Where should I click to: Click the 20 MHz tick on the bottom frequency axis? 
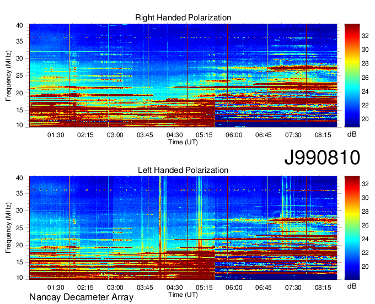19,245
